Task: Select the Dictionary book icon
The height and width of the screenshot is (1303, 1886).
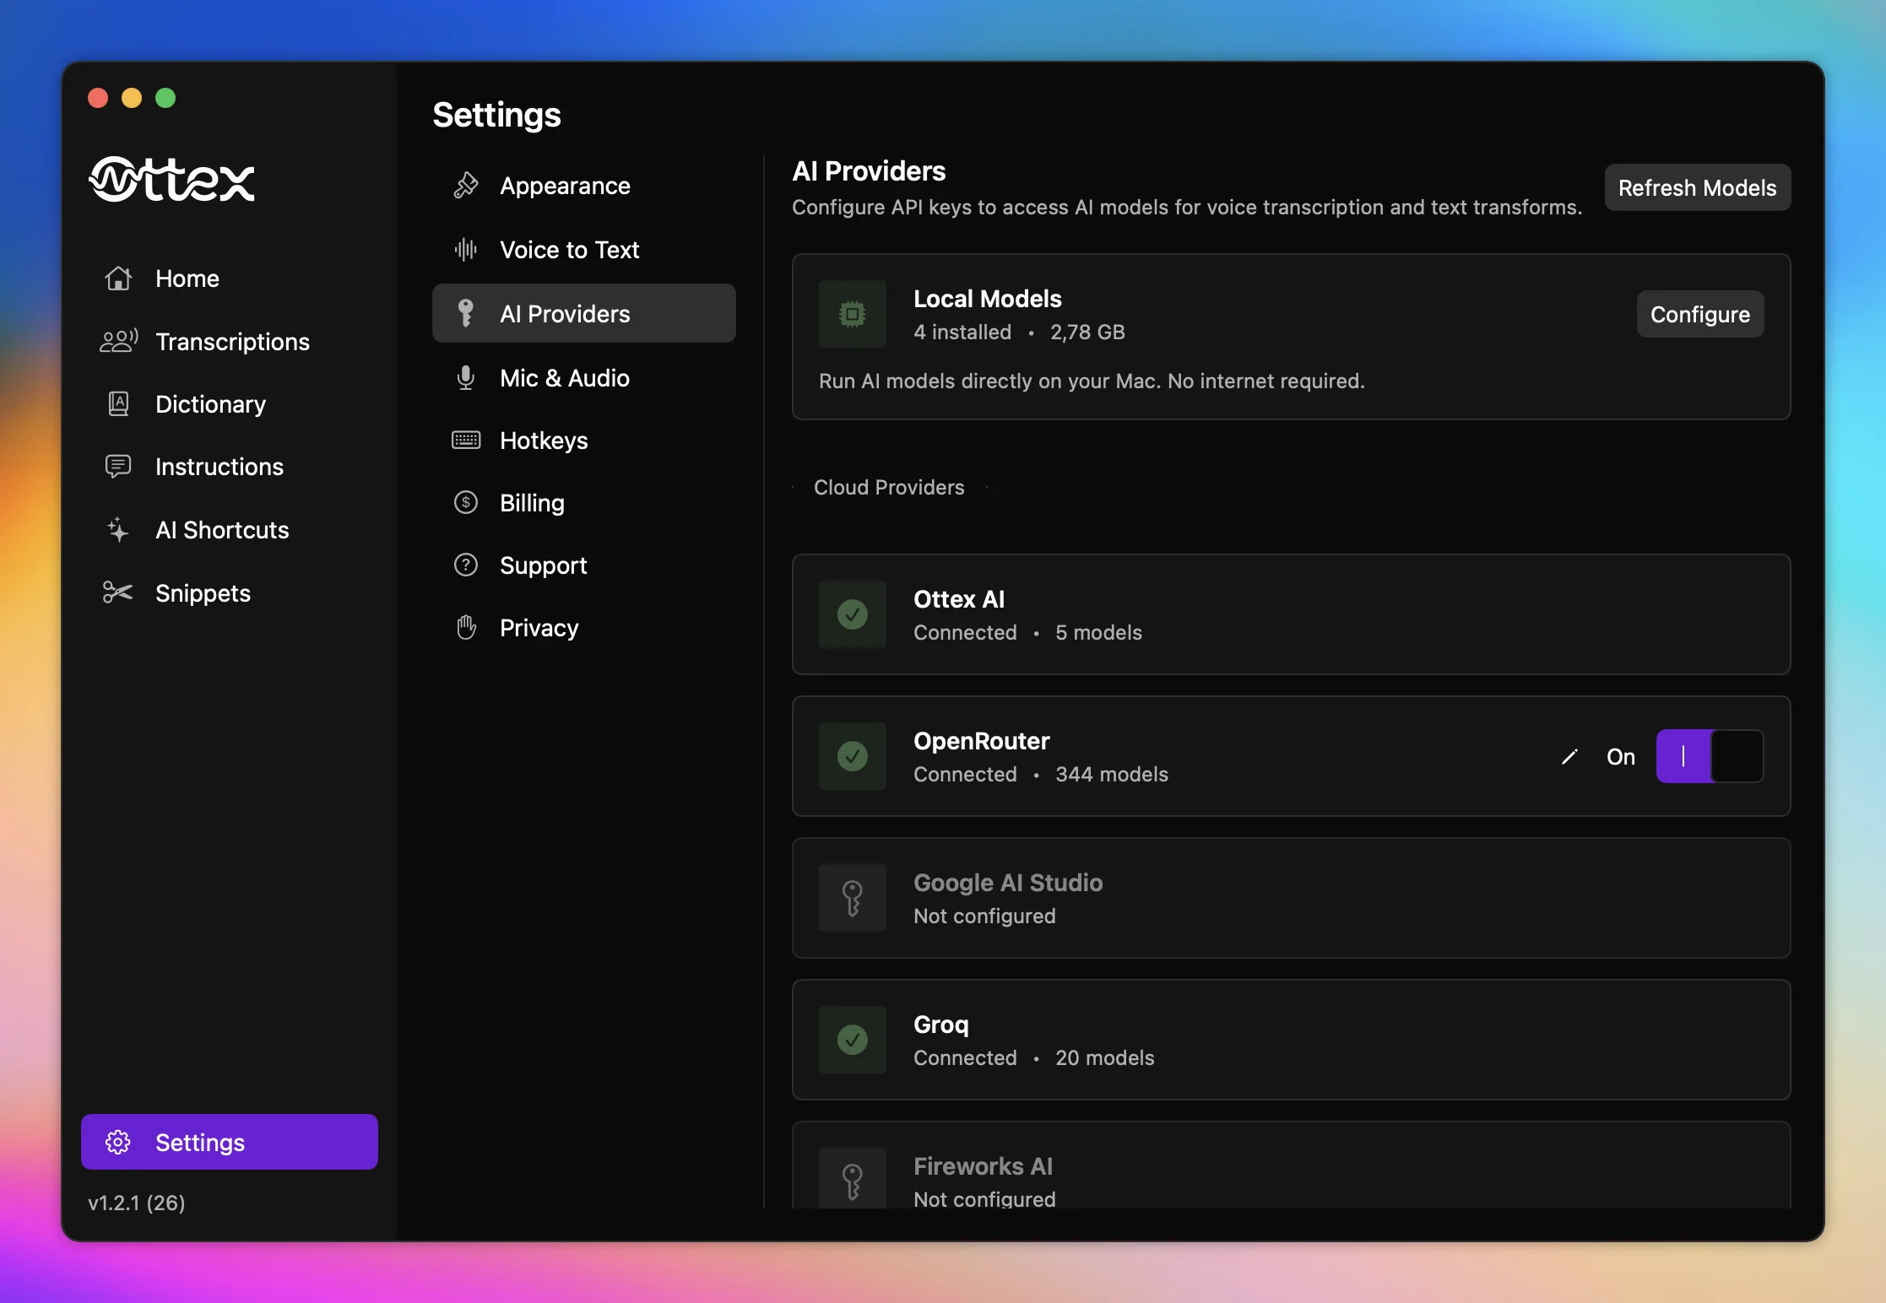Action: 117,403
